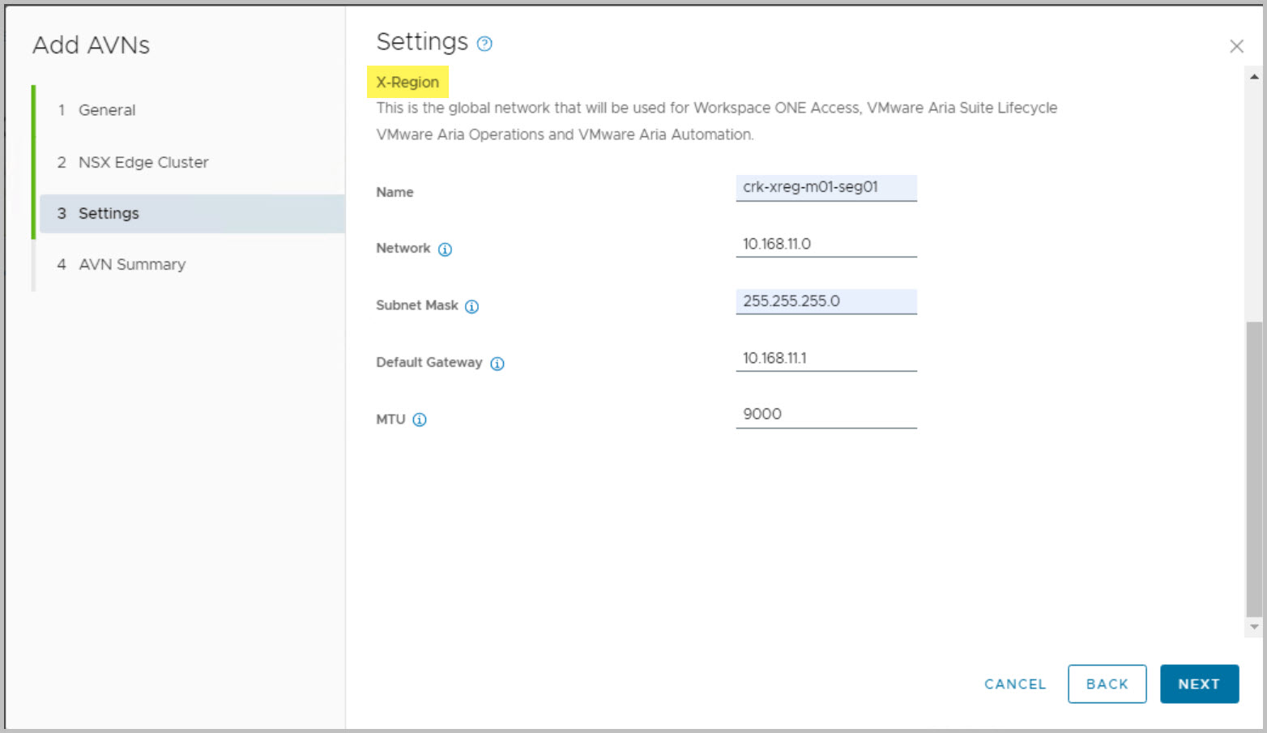The height and width of the screenshot is (733, 1267).
Task: Click the scrollbar down arrow
Action: (x=1254, y=627)
